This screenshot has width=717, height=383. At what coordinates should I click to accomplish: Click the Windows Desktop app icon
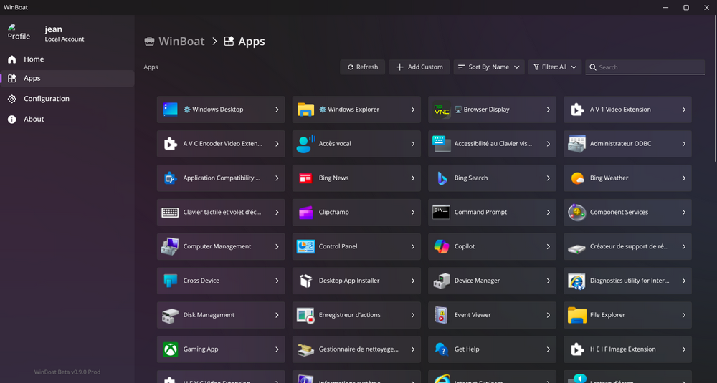pyautogui.click(x=170, y=110)
